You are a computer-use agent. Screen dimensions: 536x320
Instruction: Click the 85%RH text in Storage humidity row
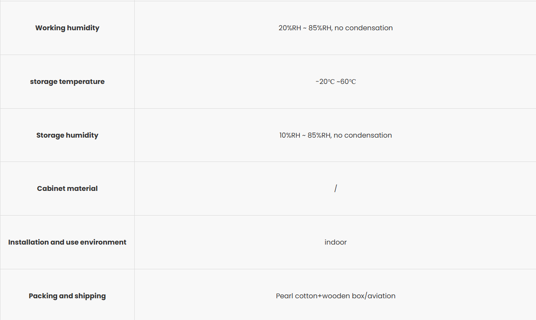click(319, 135)
